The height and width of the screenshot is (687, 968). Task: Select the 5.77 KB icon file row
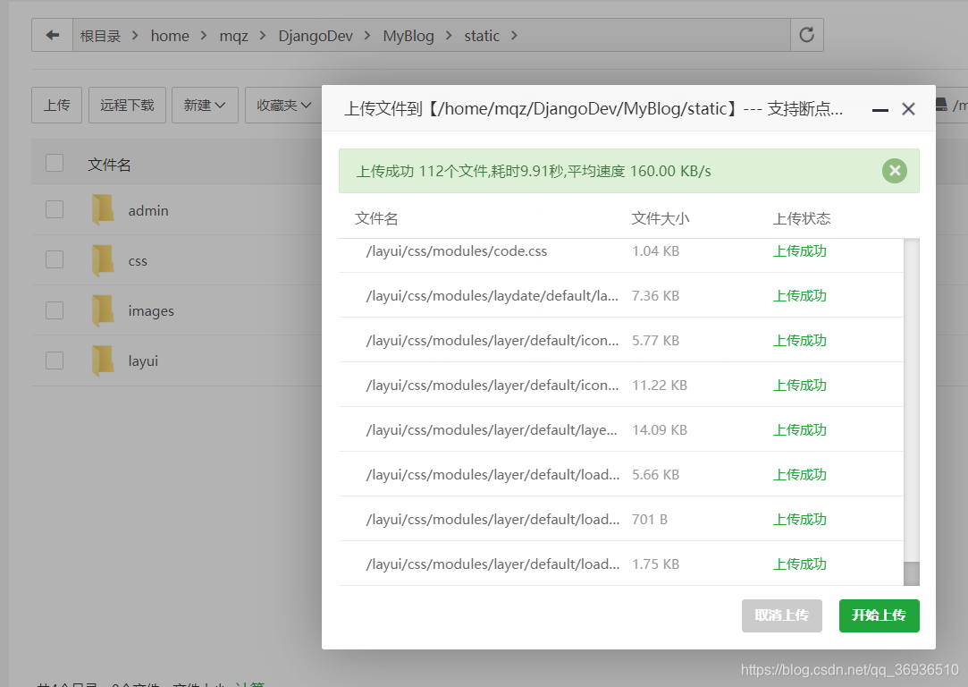point(621,340)
